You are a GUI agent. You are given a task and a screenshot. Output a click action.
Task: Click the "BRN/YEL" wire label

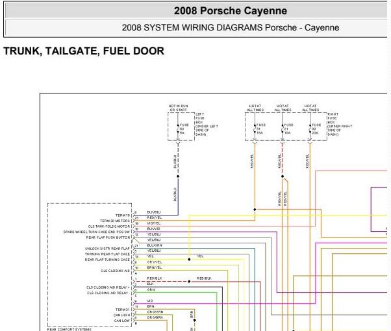(155, 267)
